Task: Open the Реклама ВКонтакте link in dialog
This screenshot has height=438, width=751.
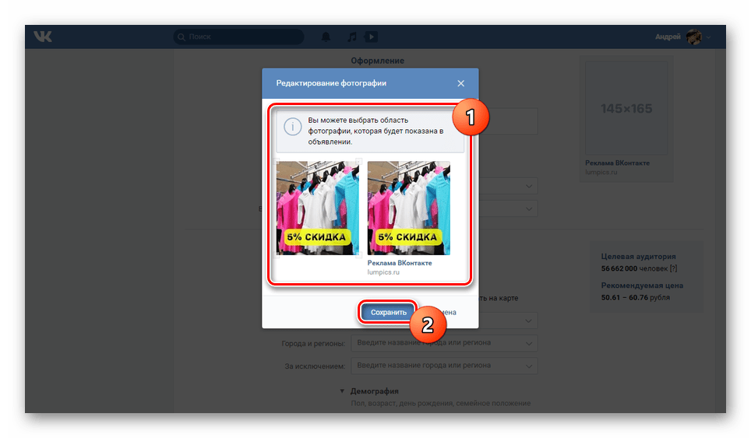Action: [x=400, y=263]
